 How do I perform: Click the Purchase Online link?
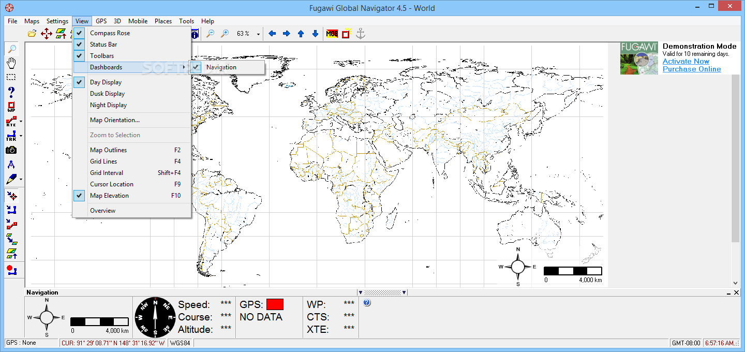pos(692,69)
